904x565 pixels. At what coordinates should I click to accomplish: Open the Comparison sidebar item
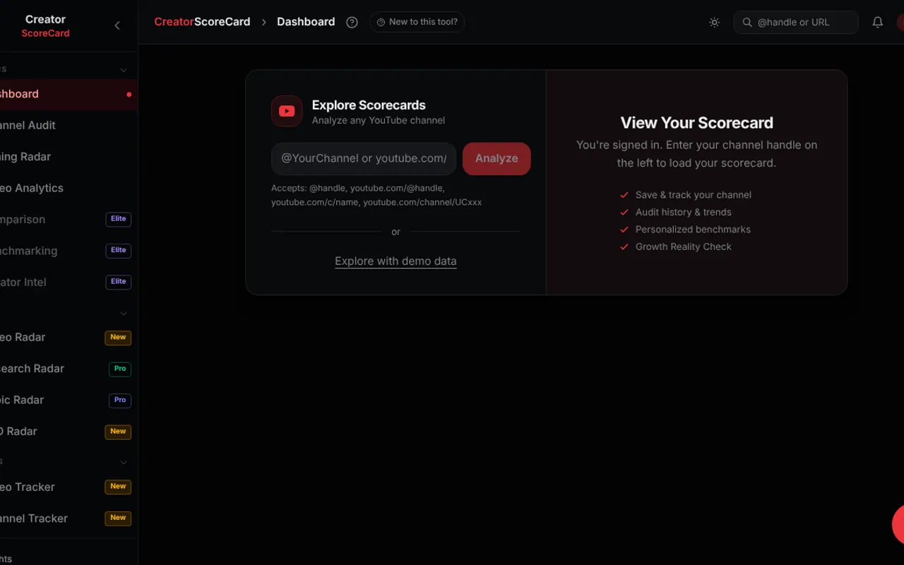click(x=66, y=219)
